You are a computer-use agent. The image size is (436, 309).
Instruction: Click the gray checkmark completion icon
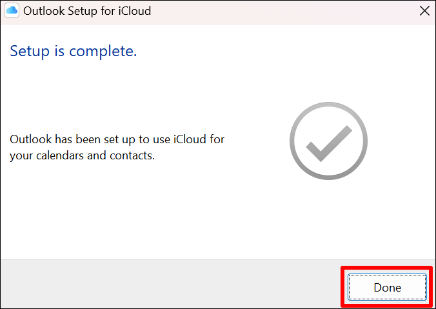pyautogui.click(x=328, y=141)
